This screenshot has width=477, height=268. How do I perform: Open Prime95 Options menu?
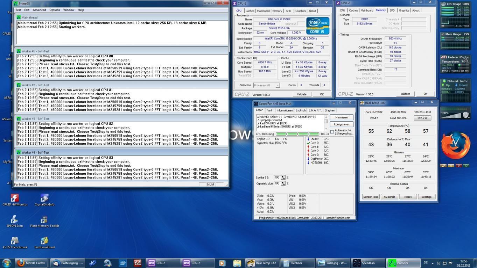55,10
